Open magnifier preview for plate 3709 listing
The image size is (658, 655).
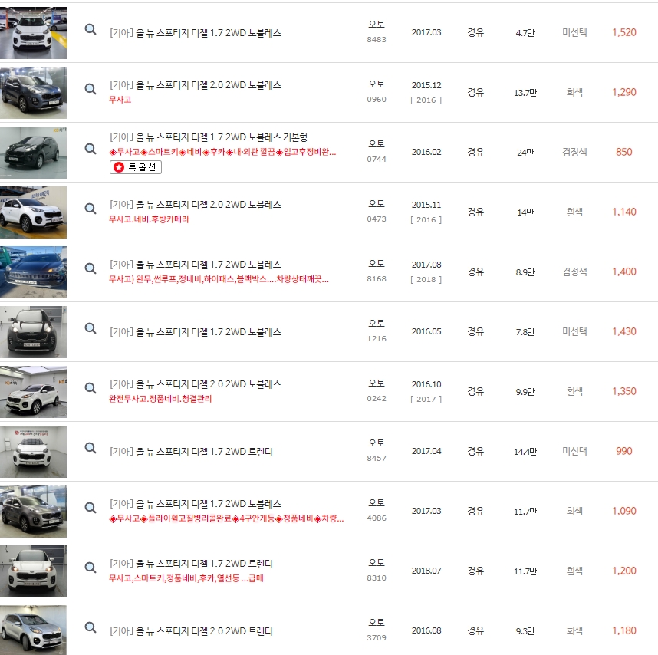point(90,627)
